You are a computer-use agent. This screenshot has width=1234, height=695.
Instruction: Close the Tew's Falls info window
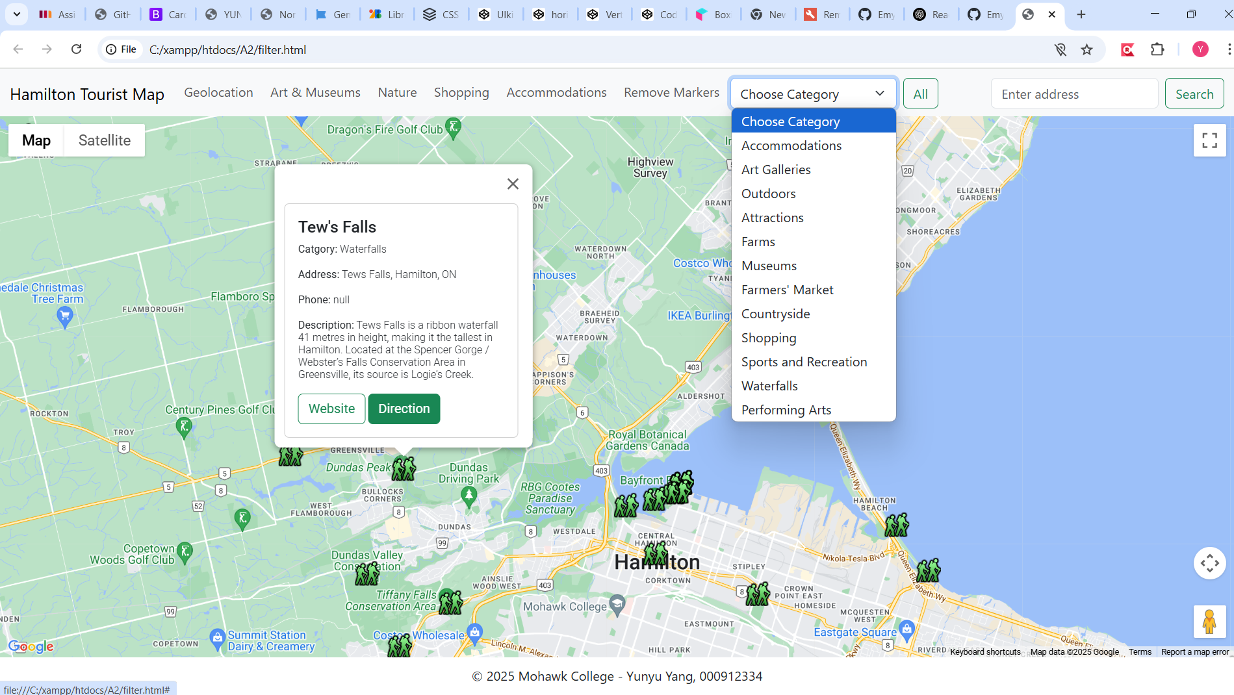[513, 184]
